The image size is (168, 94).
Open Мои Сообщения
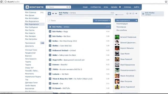click(31, 27)
